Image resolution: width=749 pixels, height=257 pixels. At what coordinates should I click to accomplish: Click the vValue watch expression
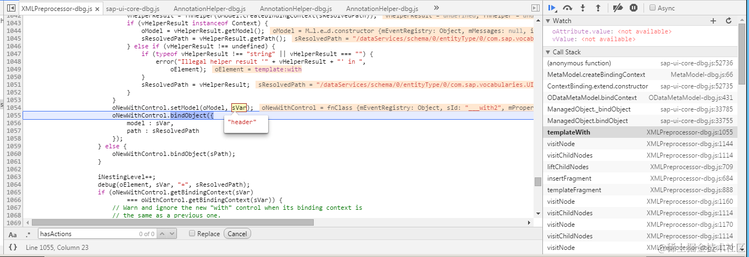593,39
